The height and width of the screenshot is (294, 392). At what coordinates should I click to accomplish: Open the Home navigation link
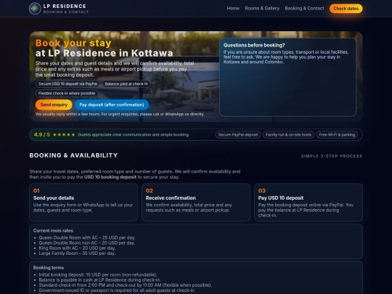point(233,8)
